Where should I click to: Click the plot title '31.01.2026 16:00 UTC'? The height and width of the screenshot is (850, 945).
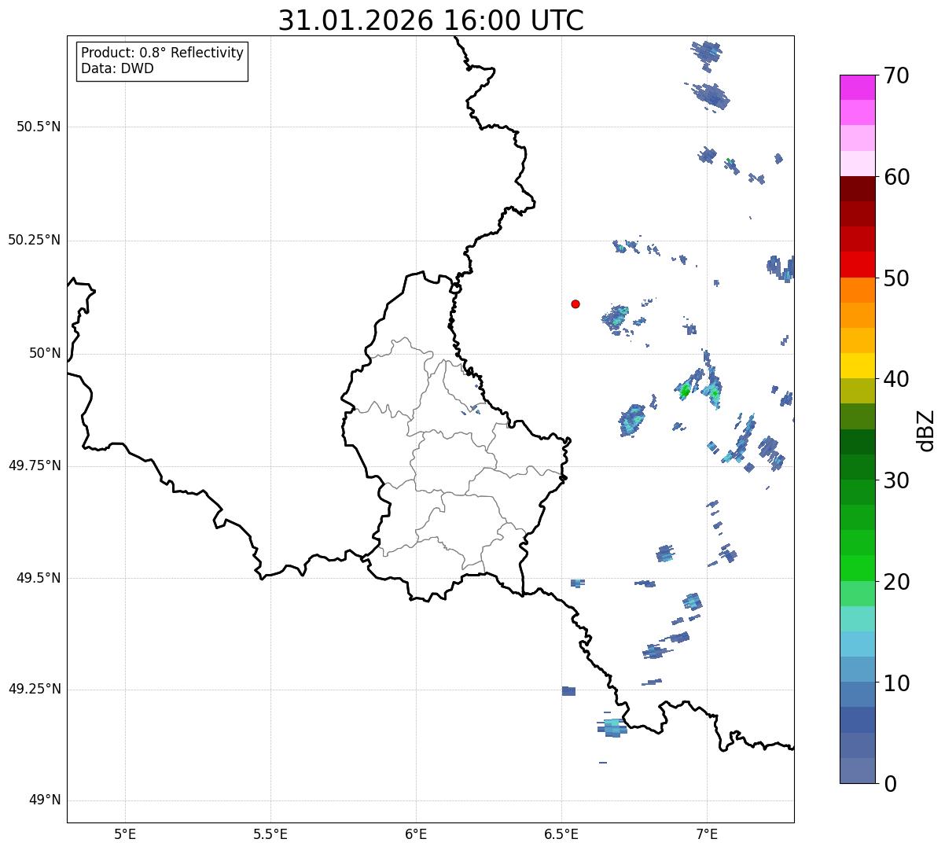431,20
